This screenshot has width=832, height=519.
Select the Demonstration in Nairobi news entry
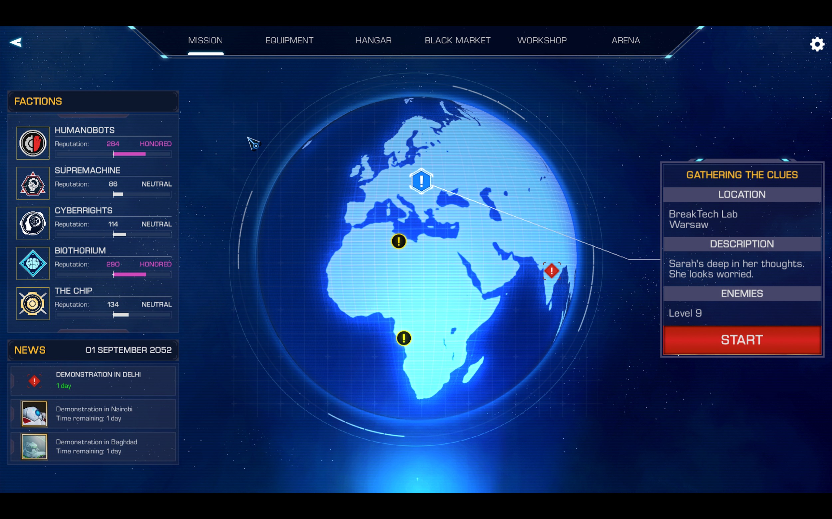pos(93,414)
